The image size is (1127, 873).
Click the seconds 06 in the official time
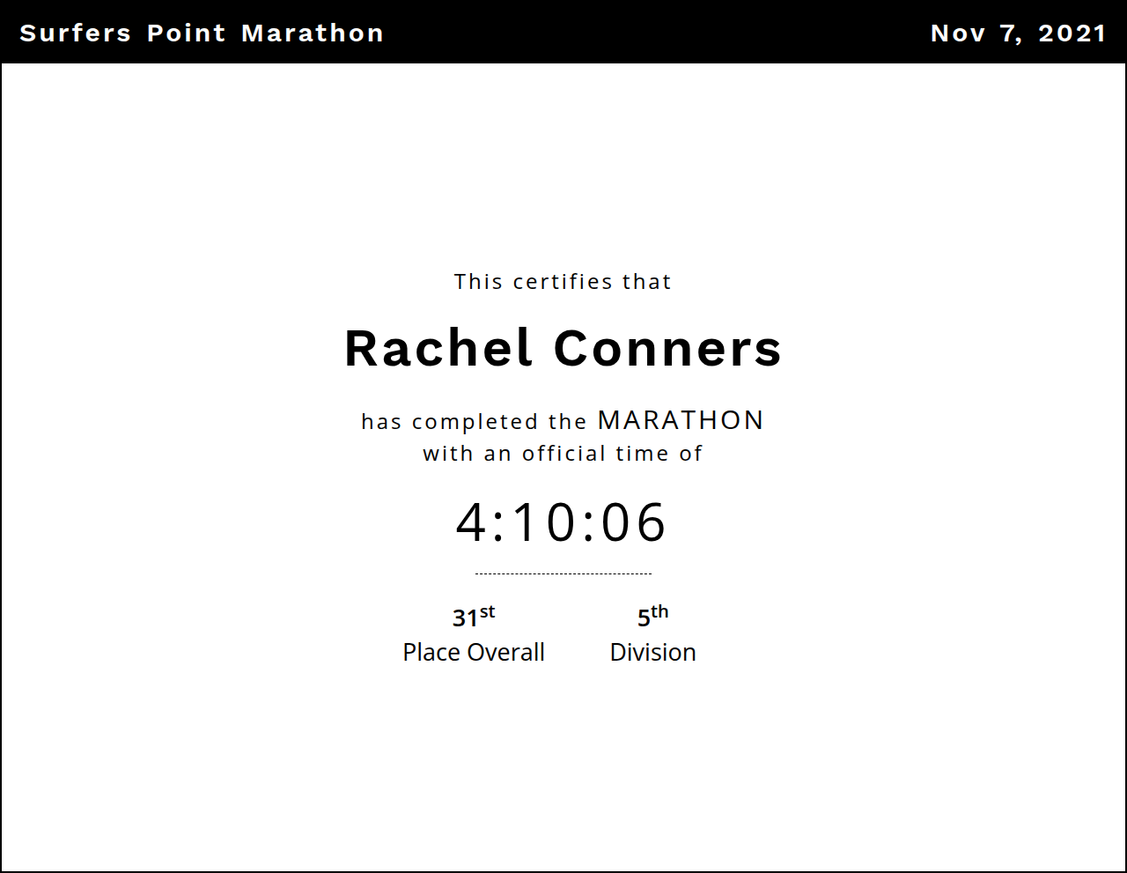click(x=633, y=522)
